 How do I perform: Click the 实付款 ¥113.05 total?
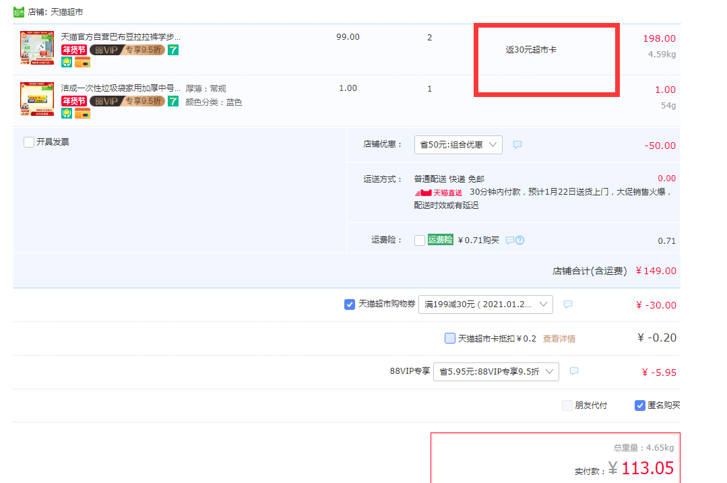tap(641, 468)
